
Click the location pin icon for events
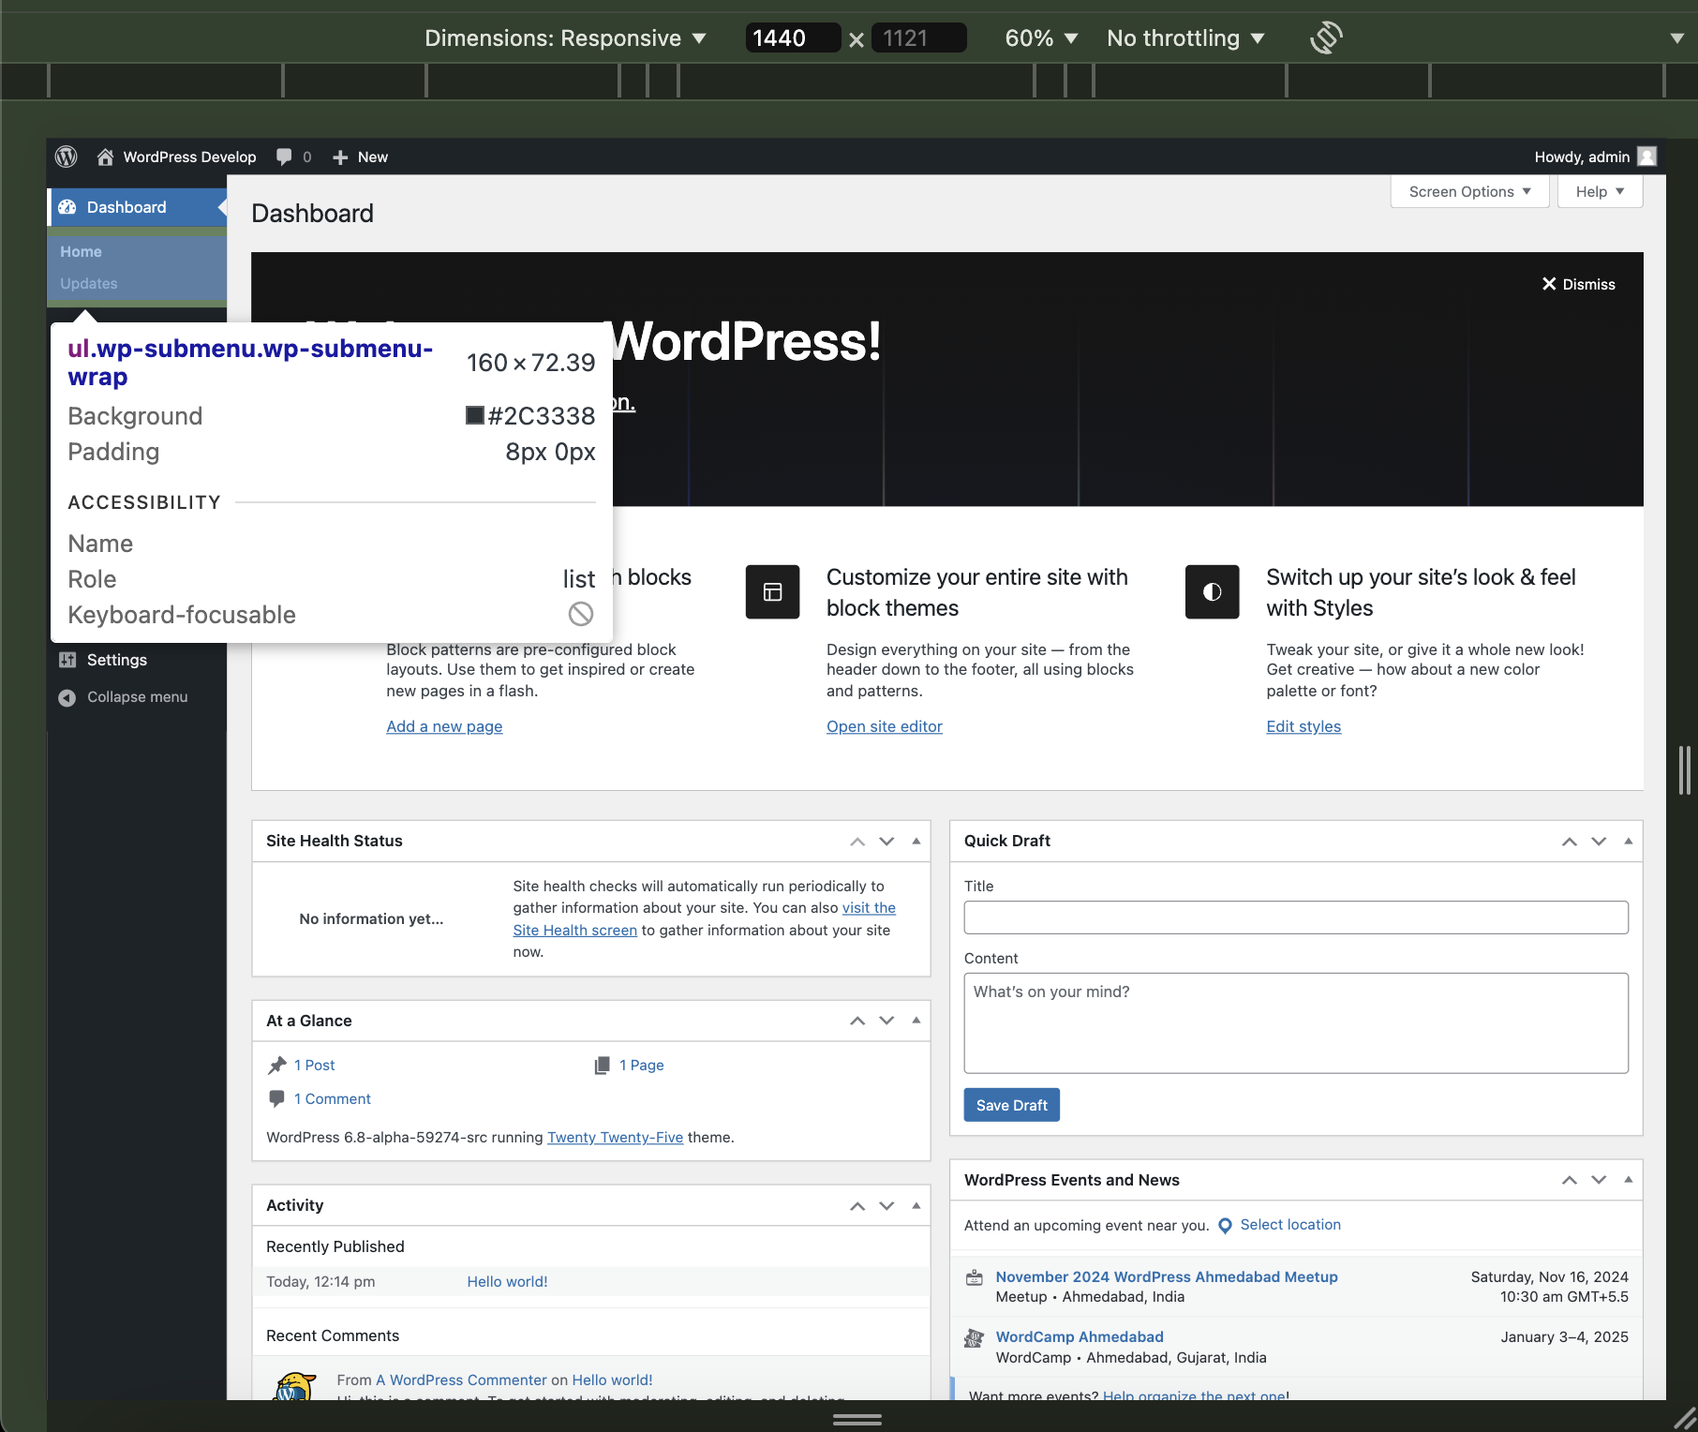click(x=1225, y=1226)
